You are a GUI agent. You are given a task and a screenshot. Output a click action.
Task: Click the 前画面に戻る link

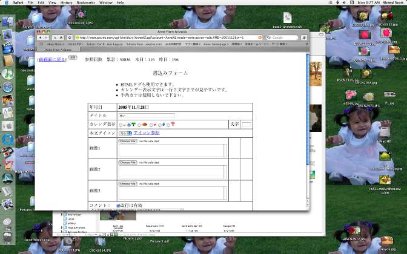coord(52,60)
